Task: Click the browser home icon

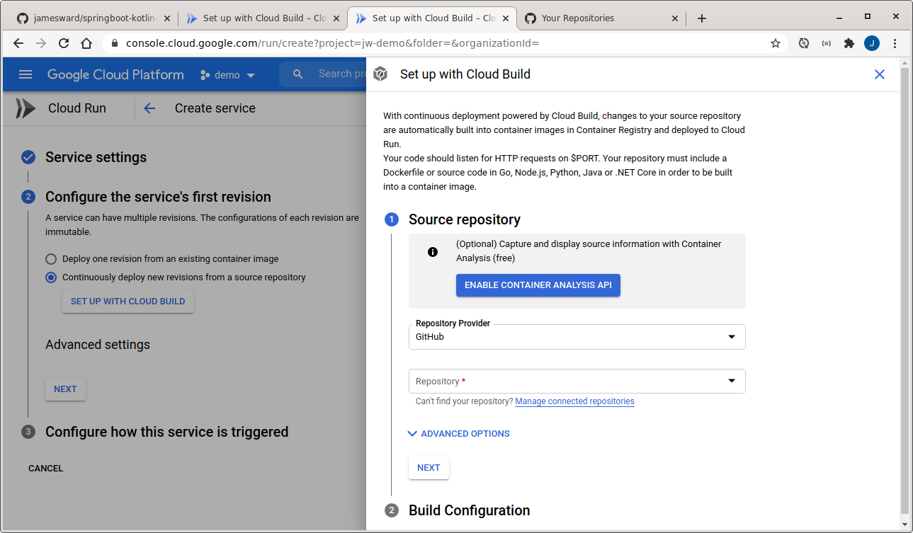Action: pyautogui.click(x=86, y=43)
